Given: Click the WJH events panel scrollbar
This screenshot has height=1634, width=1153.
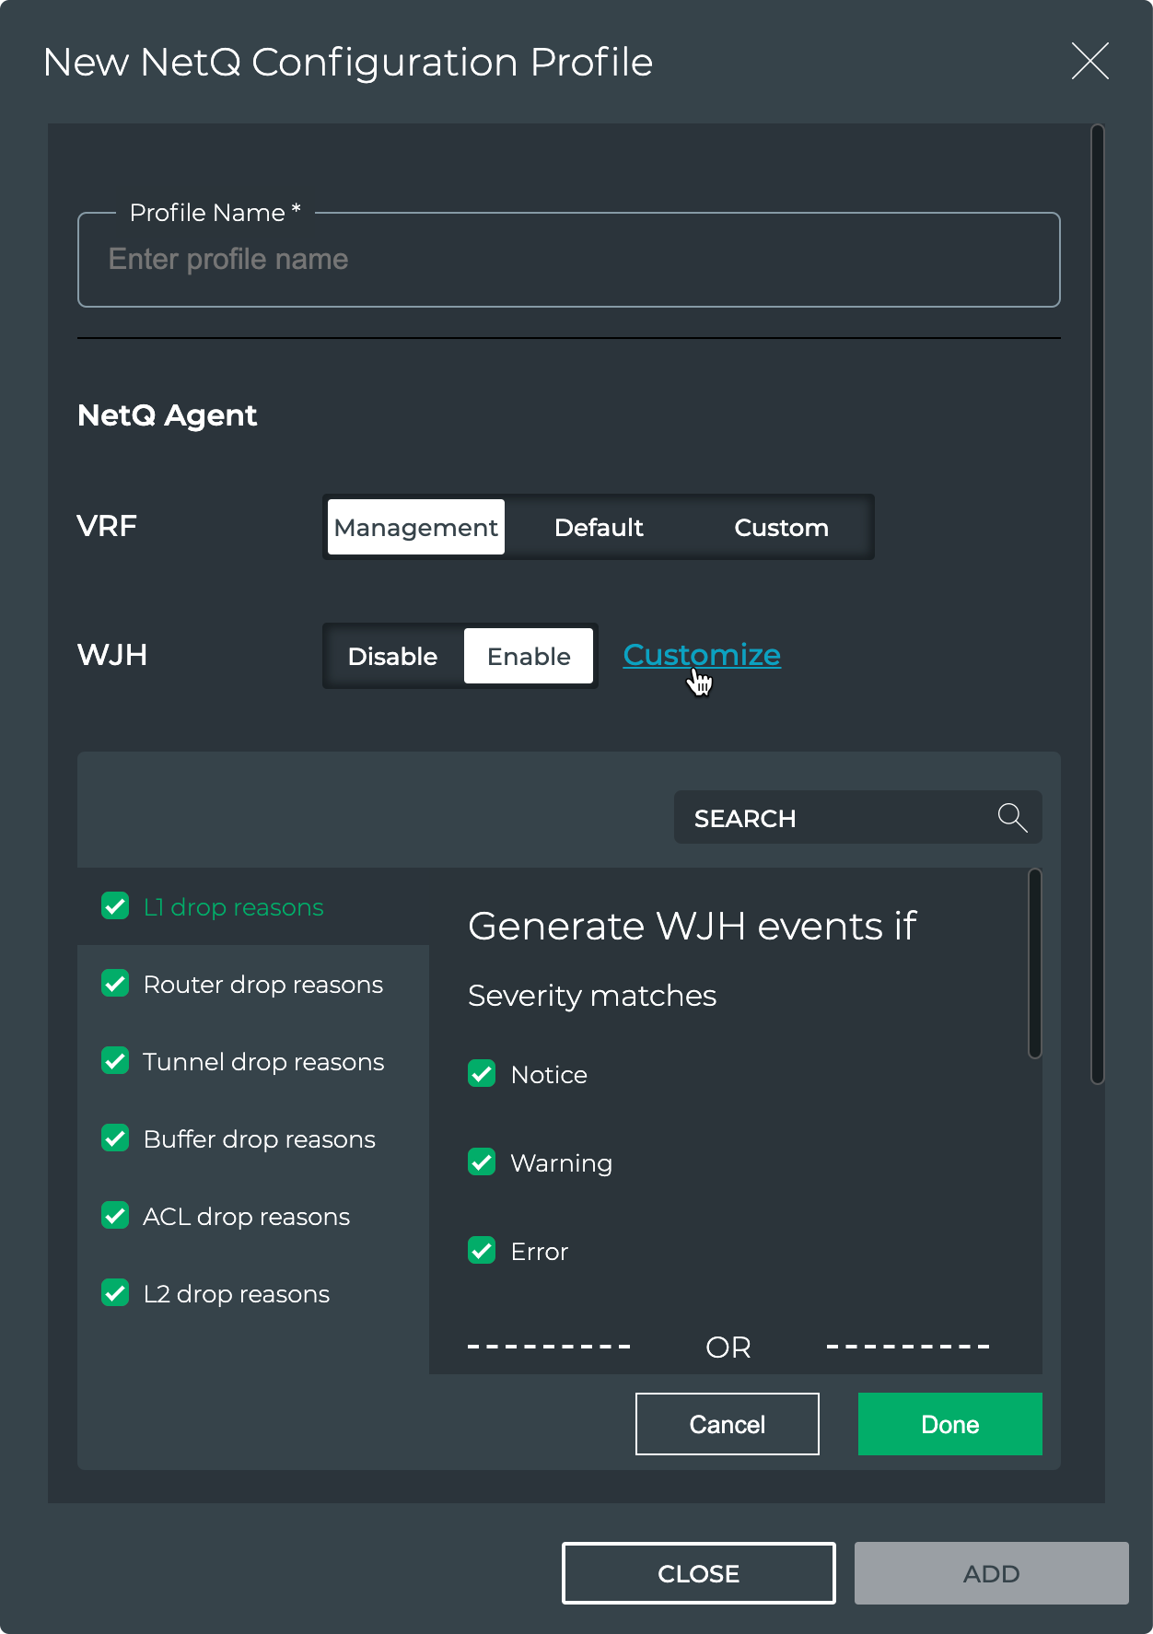Looking at the screenshot, I should pyautogui.click(x=1034, y=963).
